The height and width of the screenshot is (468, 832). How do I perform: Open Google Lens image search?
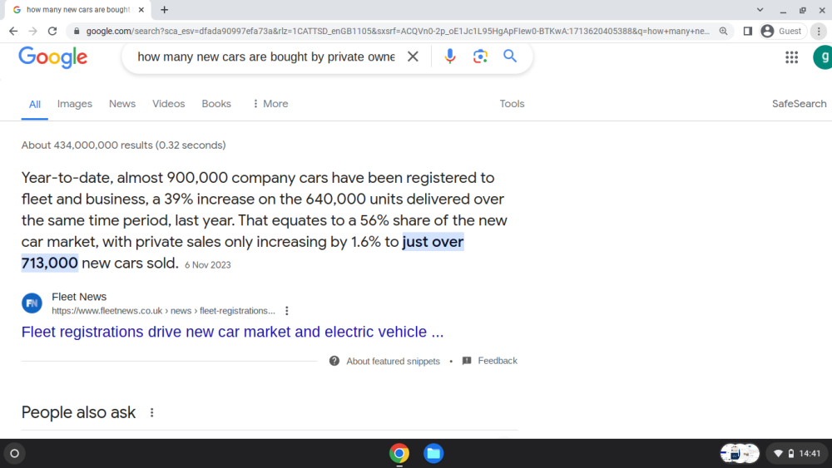coord(480,57)
